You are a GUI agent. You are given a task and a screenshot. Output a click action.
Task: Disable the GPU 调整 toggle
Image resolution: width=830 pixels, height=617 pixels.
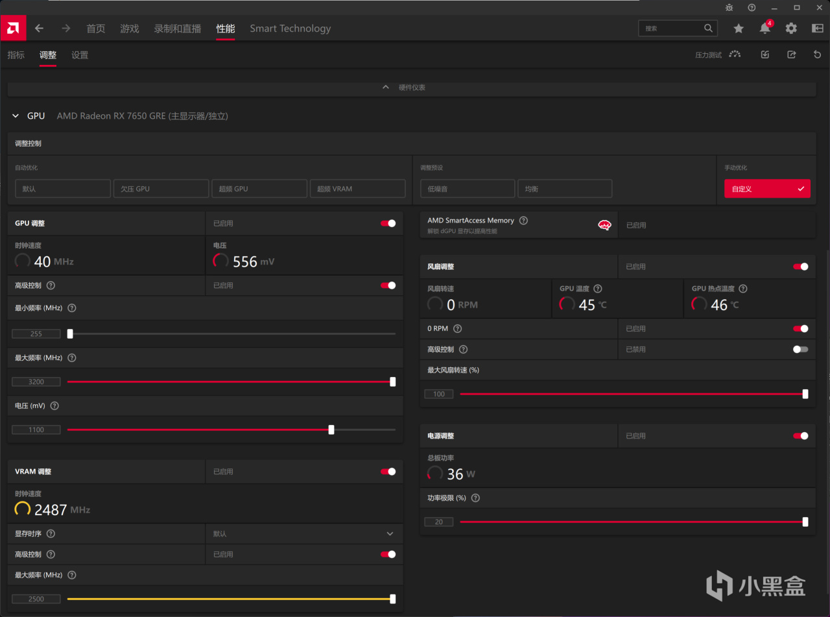(x=388, y=223)
